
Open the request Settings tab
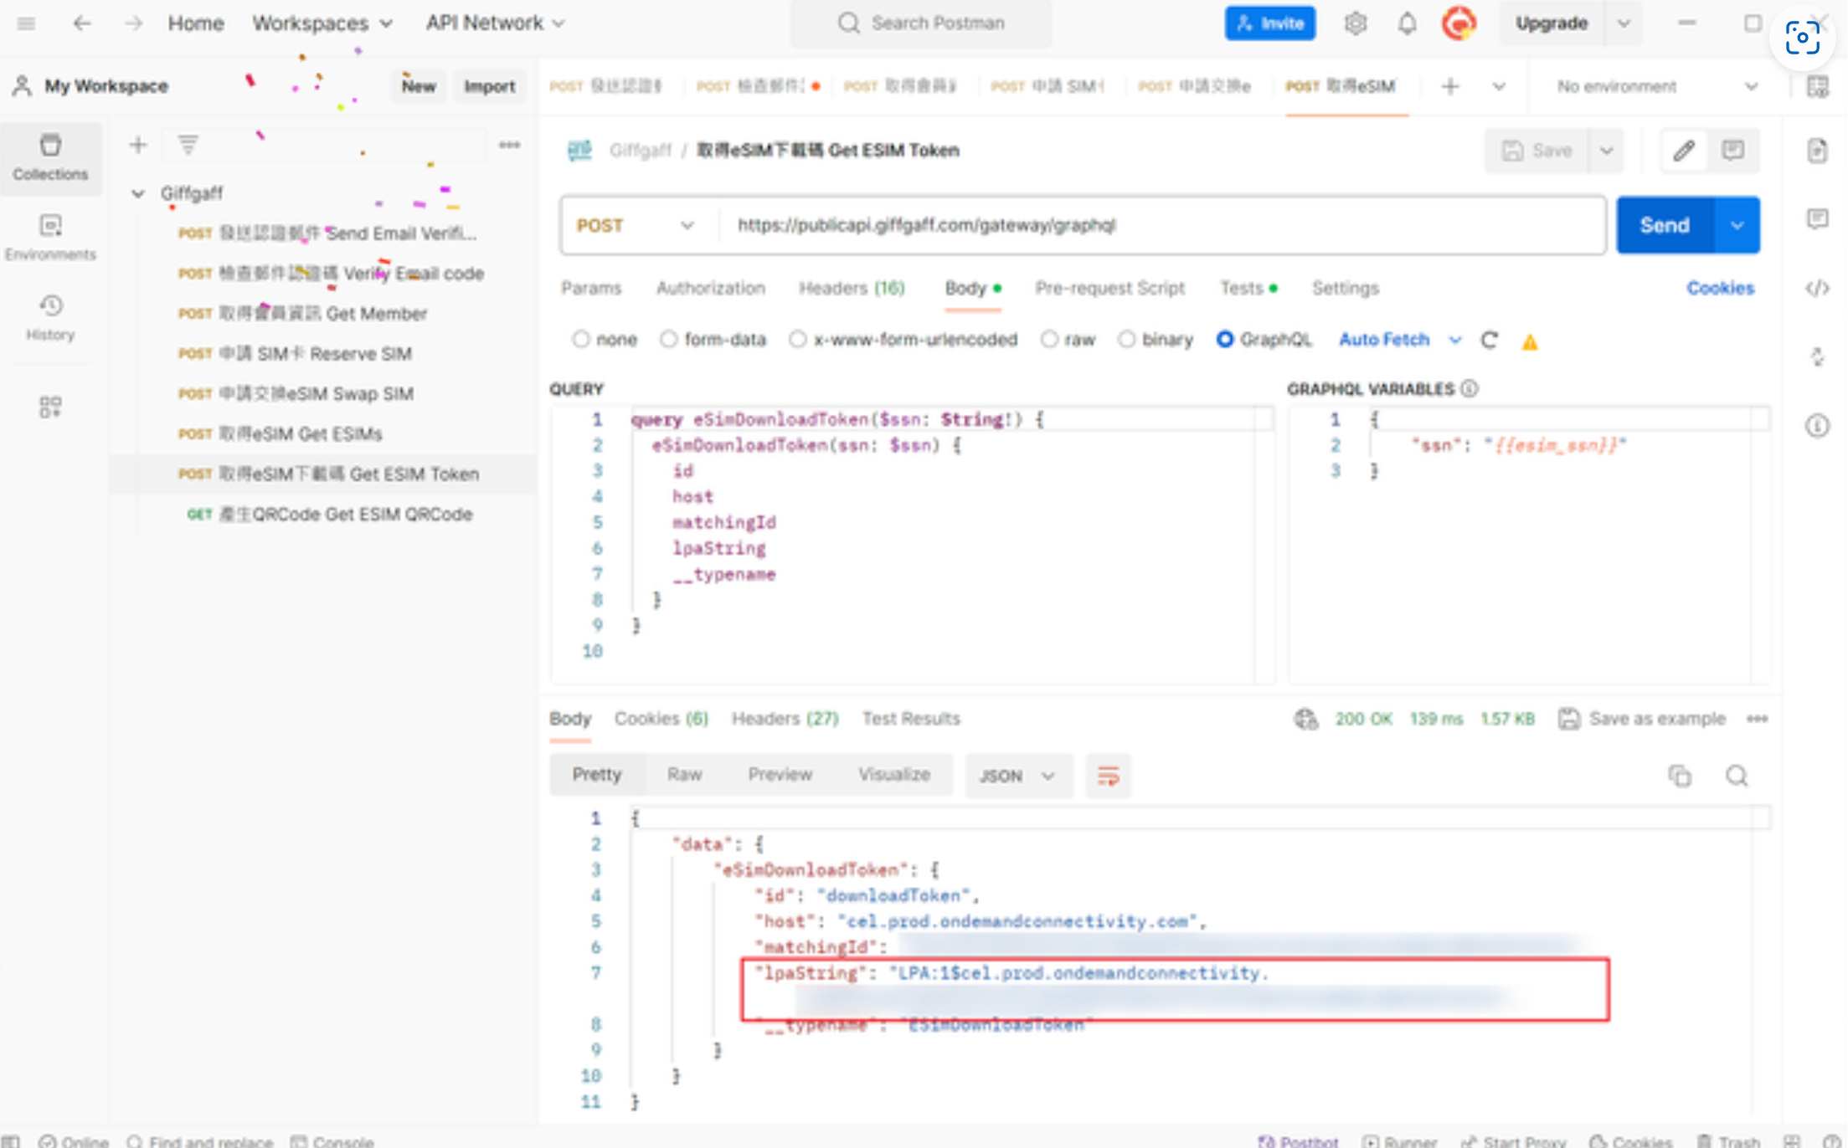(1345, 289)
